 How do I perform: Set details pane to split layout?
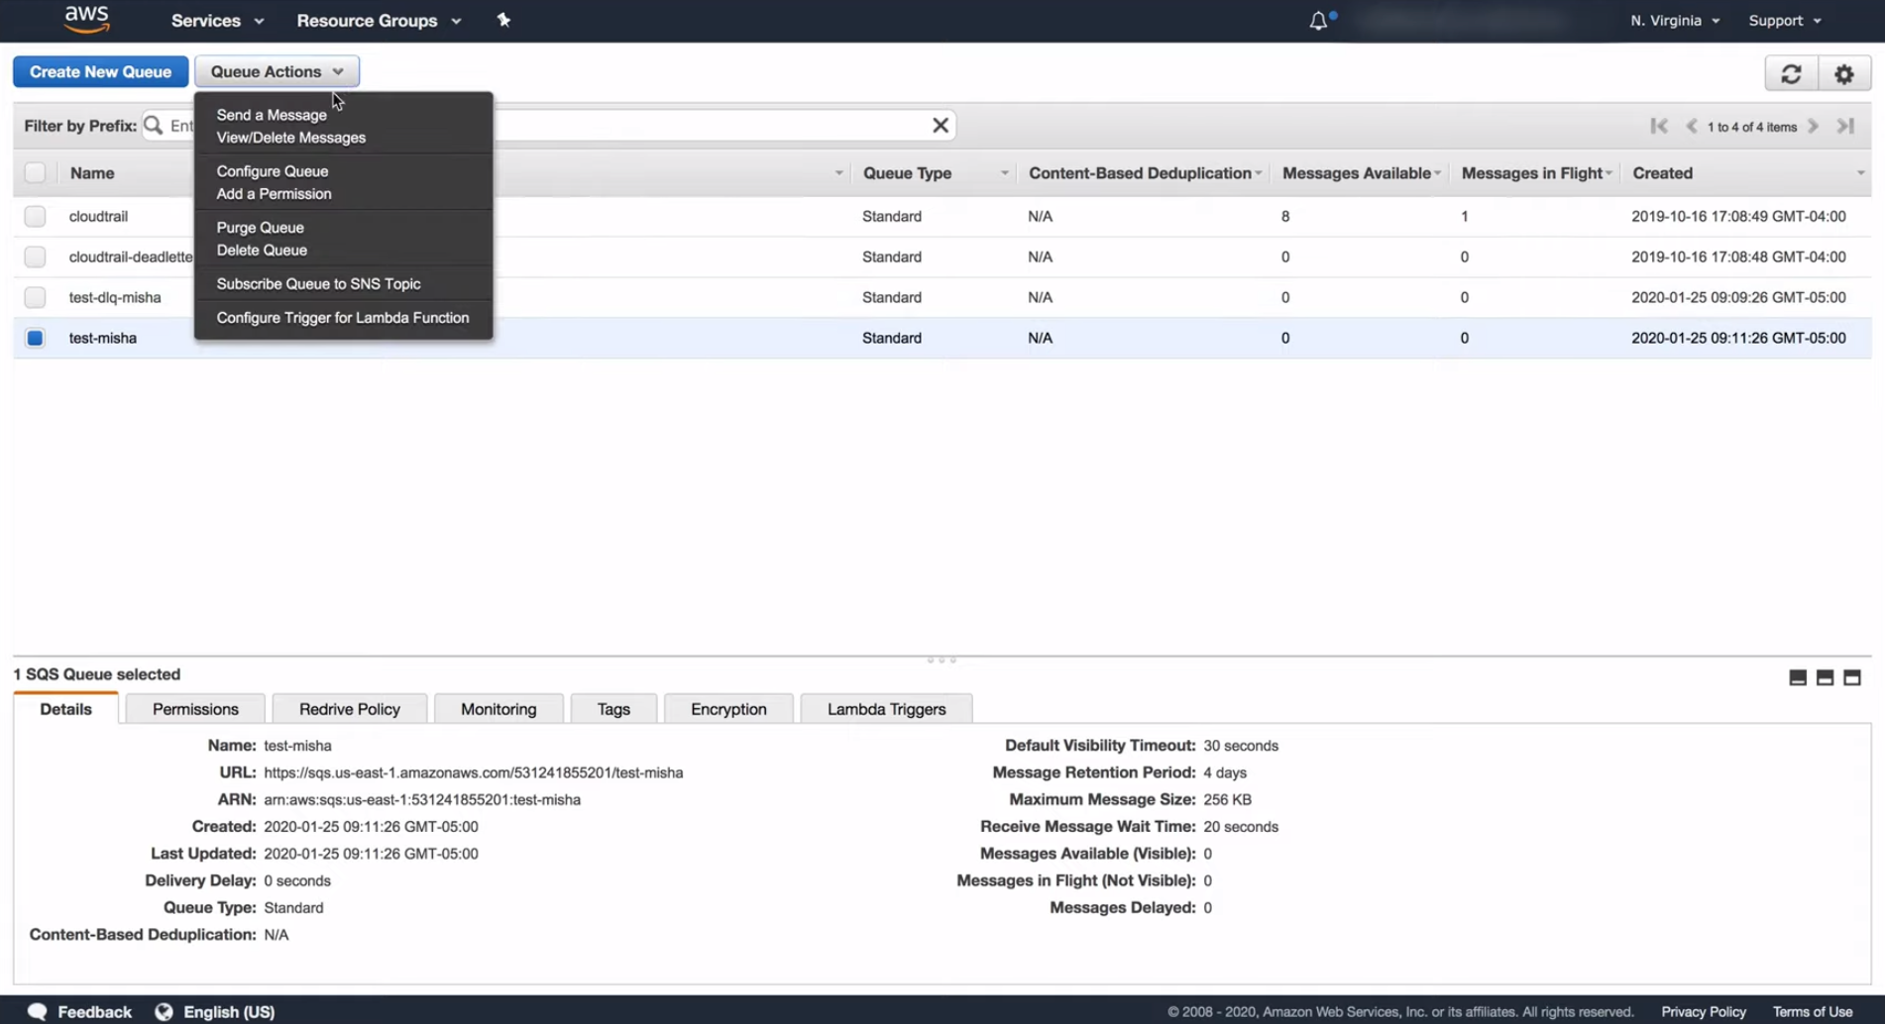(1825, 677)
